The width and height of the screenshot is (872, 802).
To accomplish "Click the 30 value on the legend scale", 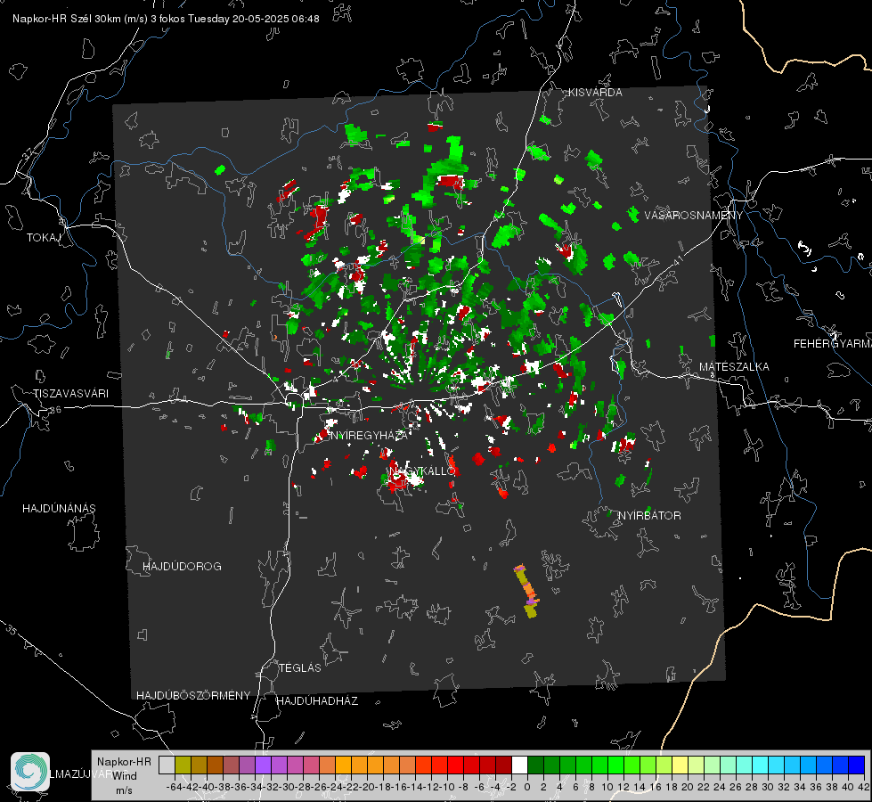I will tap(768, 787).
